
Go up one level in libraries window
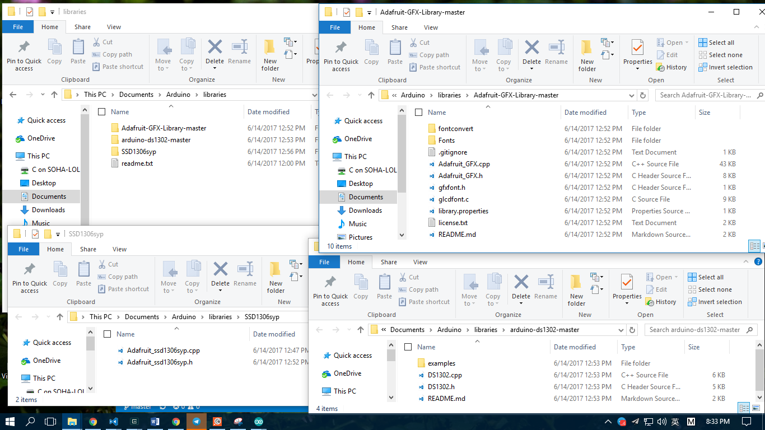(54, 95)
